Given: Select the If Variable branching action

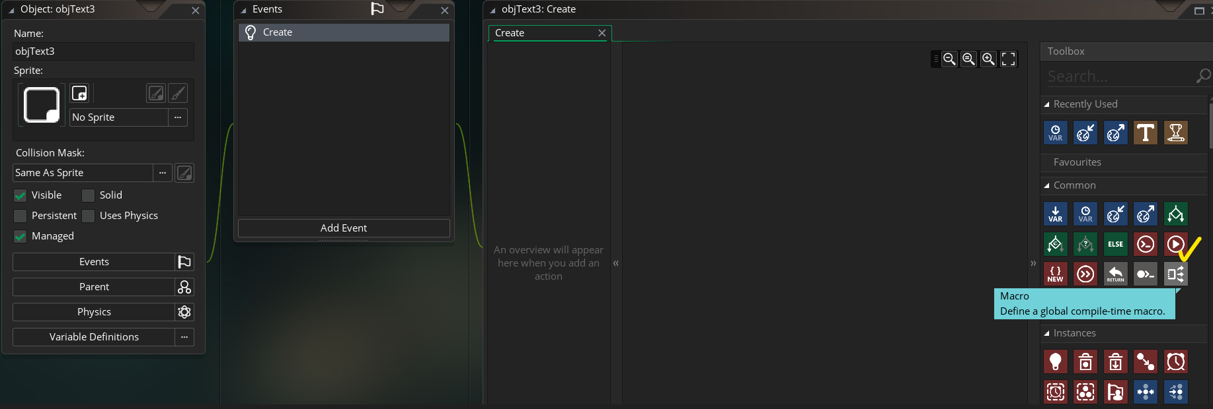Looking at the screenshot, I should [1175, 214].
